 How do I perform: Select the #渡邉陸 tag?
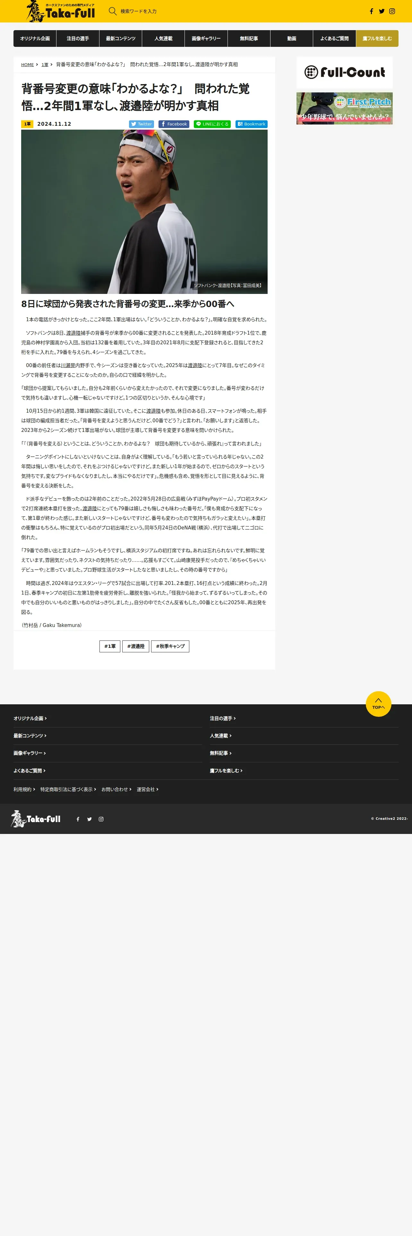[136, 646]
